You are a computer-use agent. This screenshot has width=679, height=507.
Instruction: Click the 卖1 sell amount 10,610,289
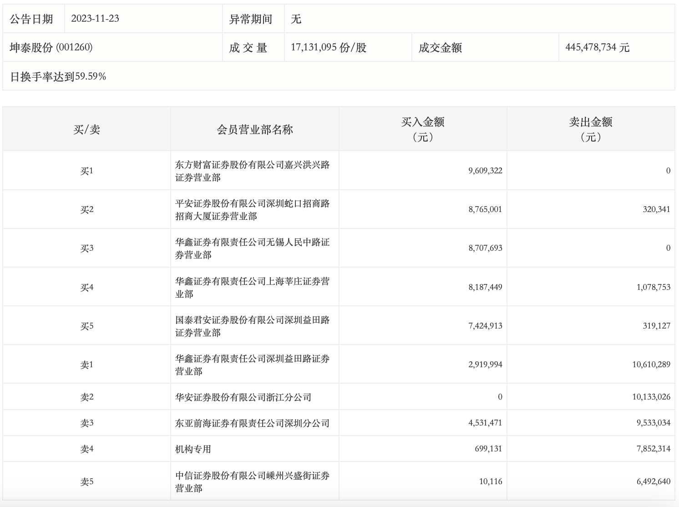651,365
